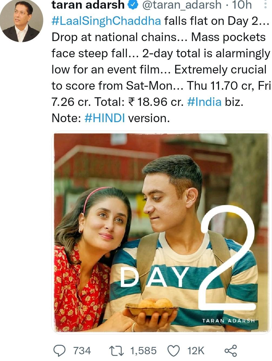Click the 734 replies count
The image size is (272, 361).
82,351
